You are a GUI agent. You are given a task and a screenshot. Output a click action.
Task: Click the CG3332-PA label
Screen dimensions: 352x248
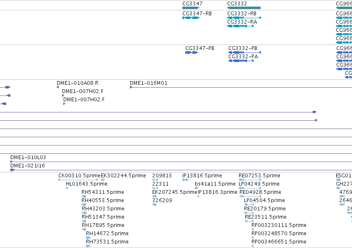pyautogui.click(x=243, y=57)
